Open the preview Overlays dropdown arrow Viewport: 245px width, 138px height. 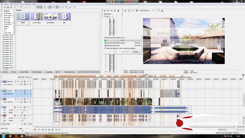(156, 11)
